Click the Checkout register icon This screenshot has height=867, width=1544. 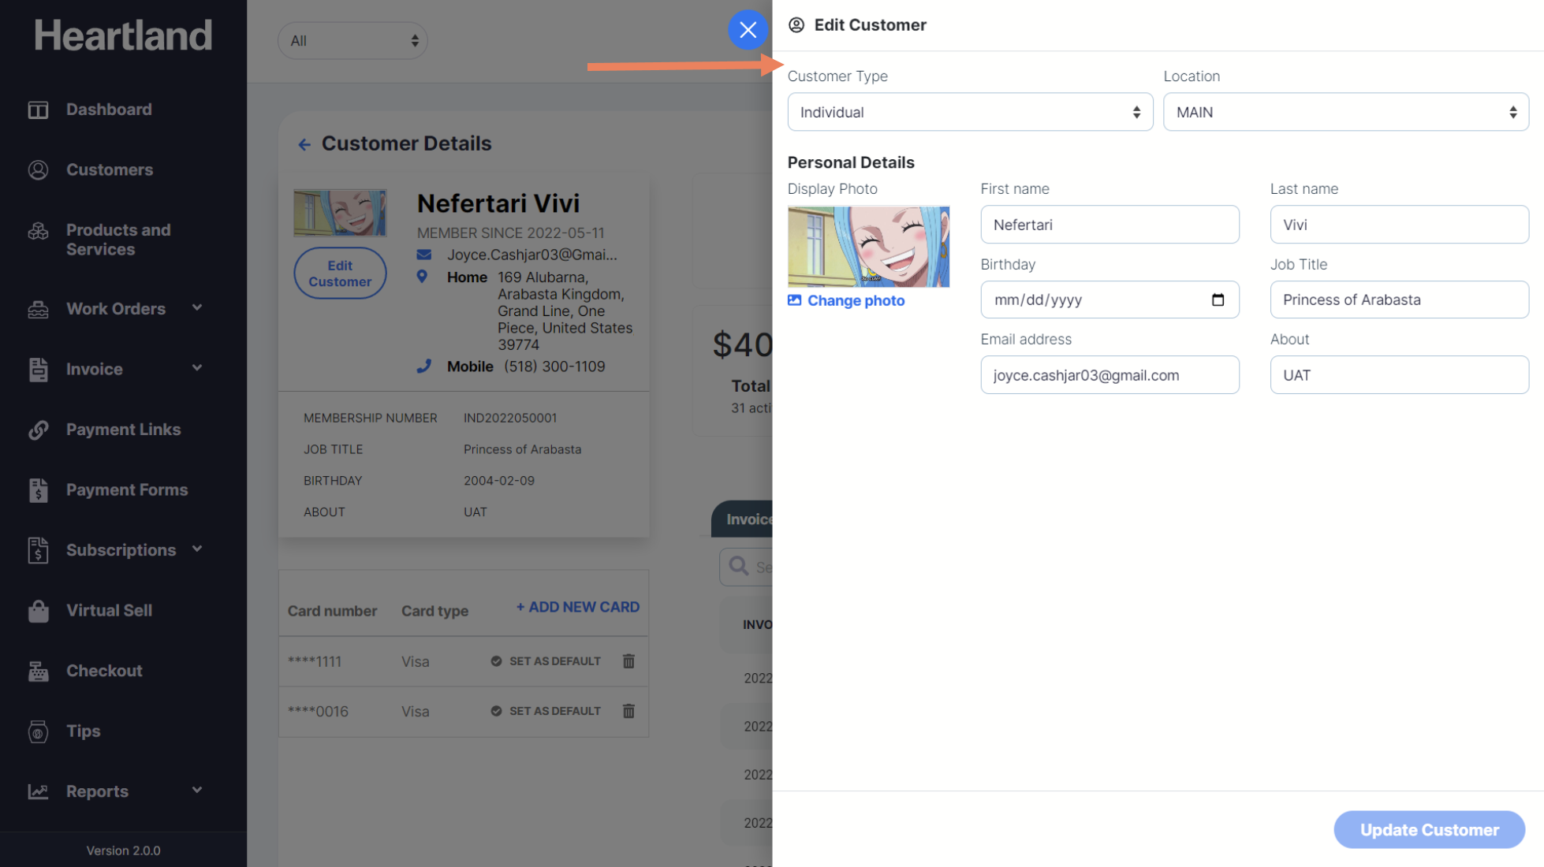[x=38, y=671]
